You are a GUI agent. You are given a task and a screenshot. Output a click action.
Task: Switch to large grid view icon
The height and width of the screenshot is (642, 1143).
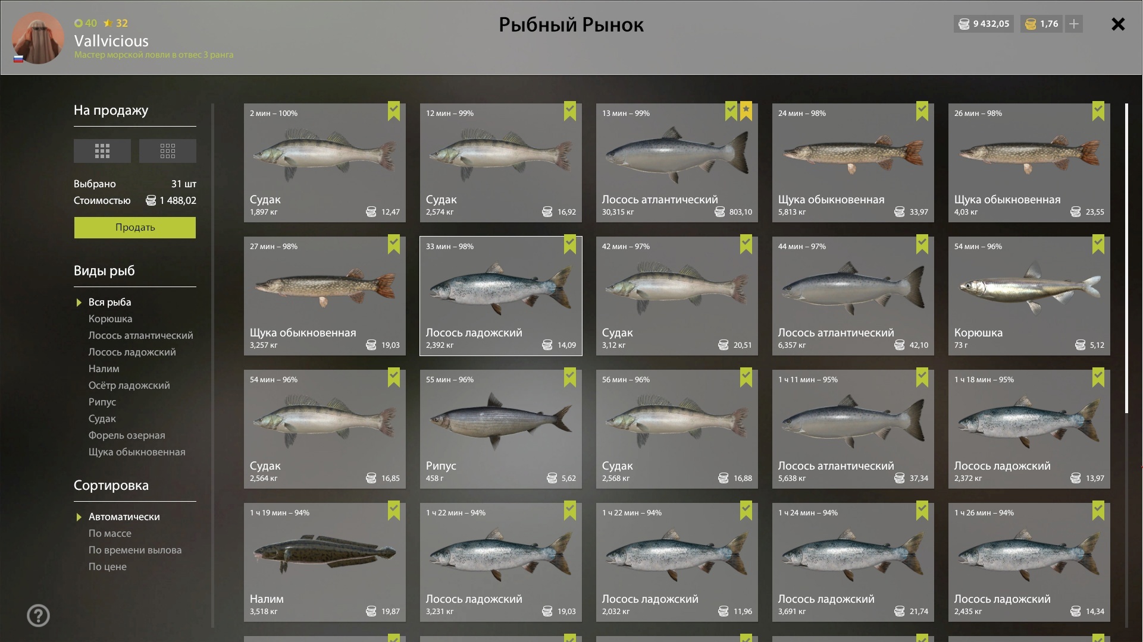click(x=102, y=151)
